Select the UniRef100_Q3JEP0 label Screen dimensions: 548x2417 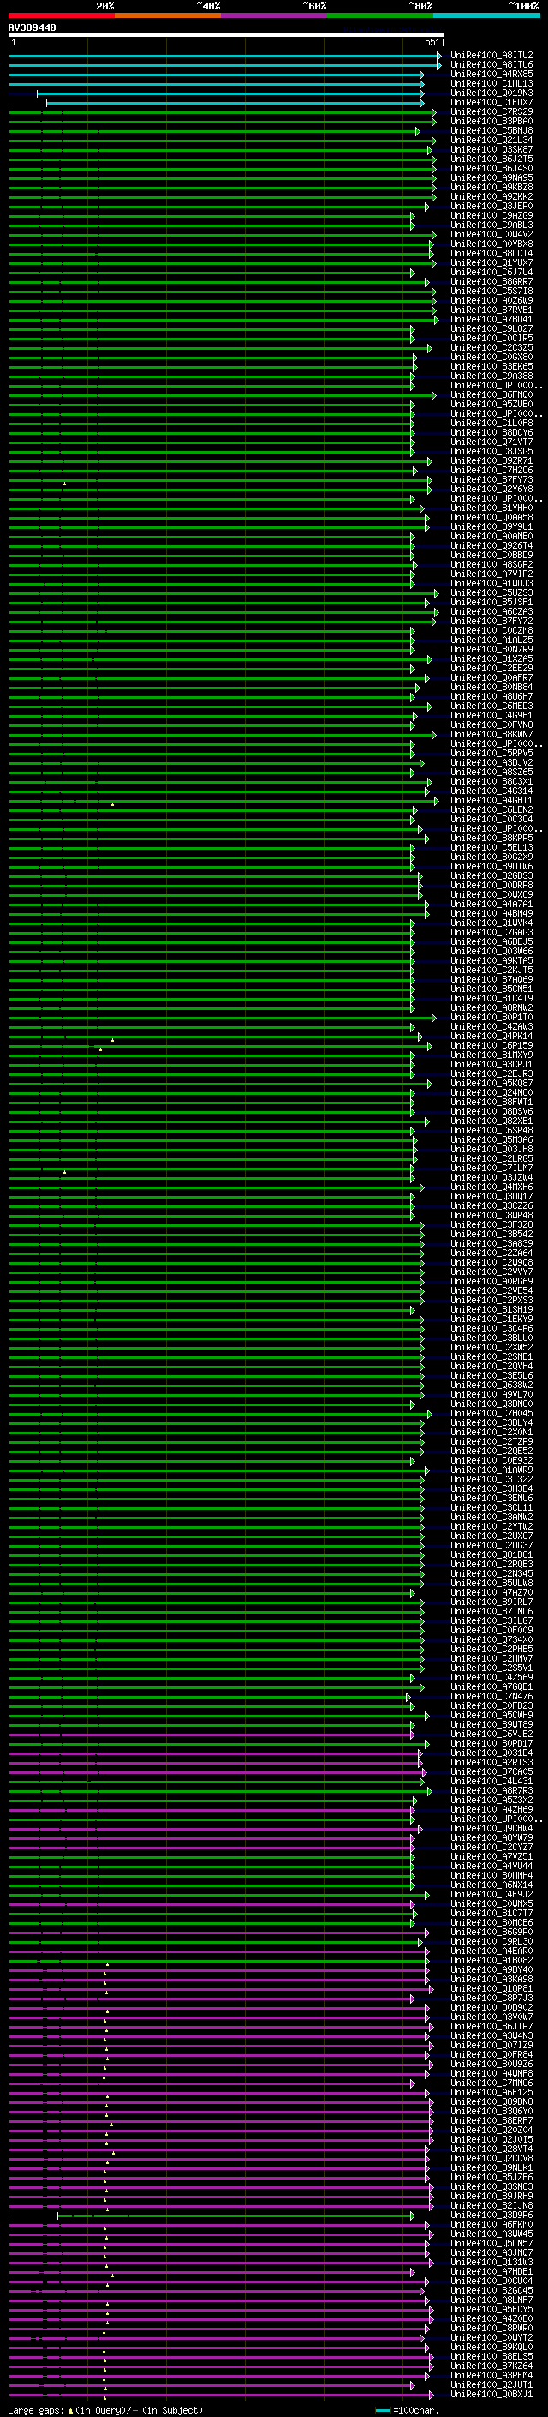pyautogui.click(x=491, y=207)
